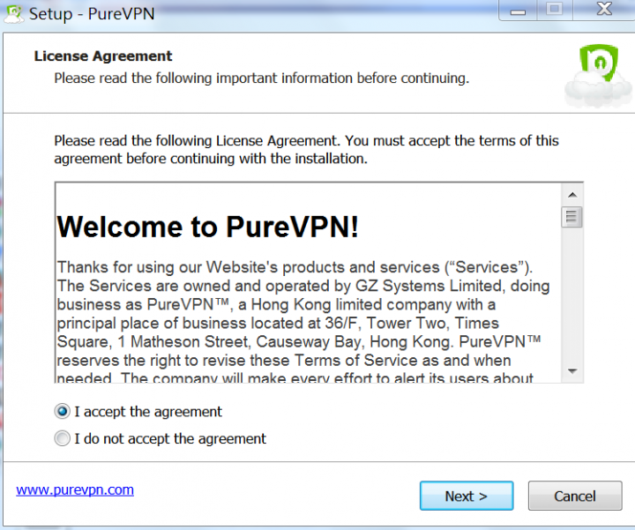Cancel the PureVPN setup
This screenshot has width=635, height=530.
point(575,496)
